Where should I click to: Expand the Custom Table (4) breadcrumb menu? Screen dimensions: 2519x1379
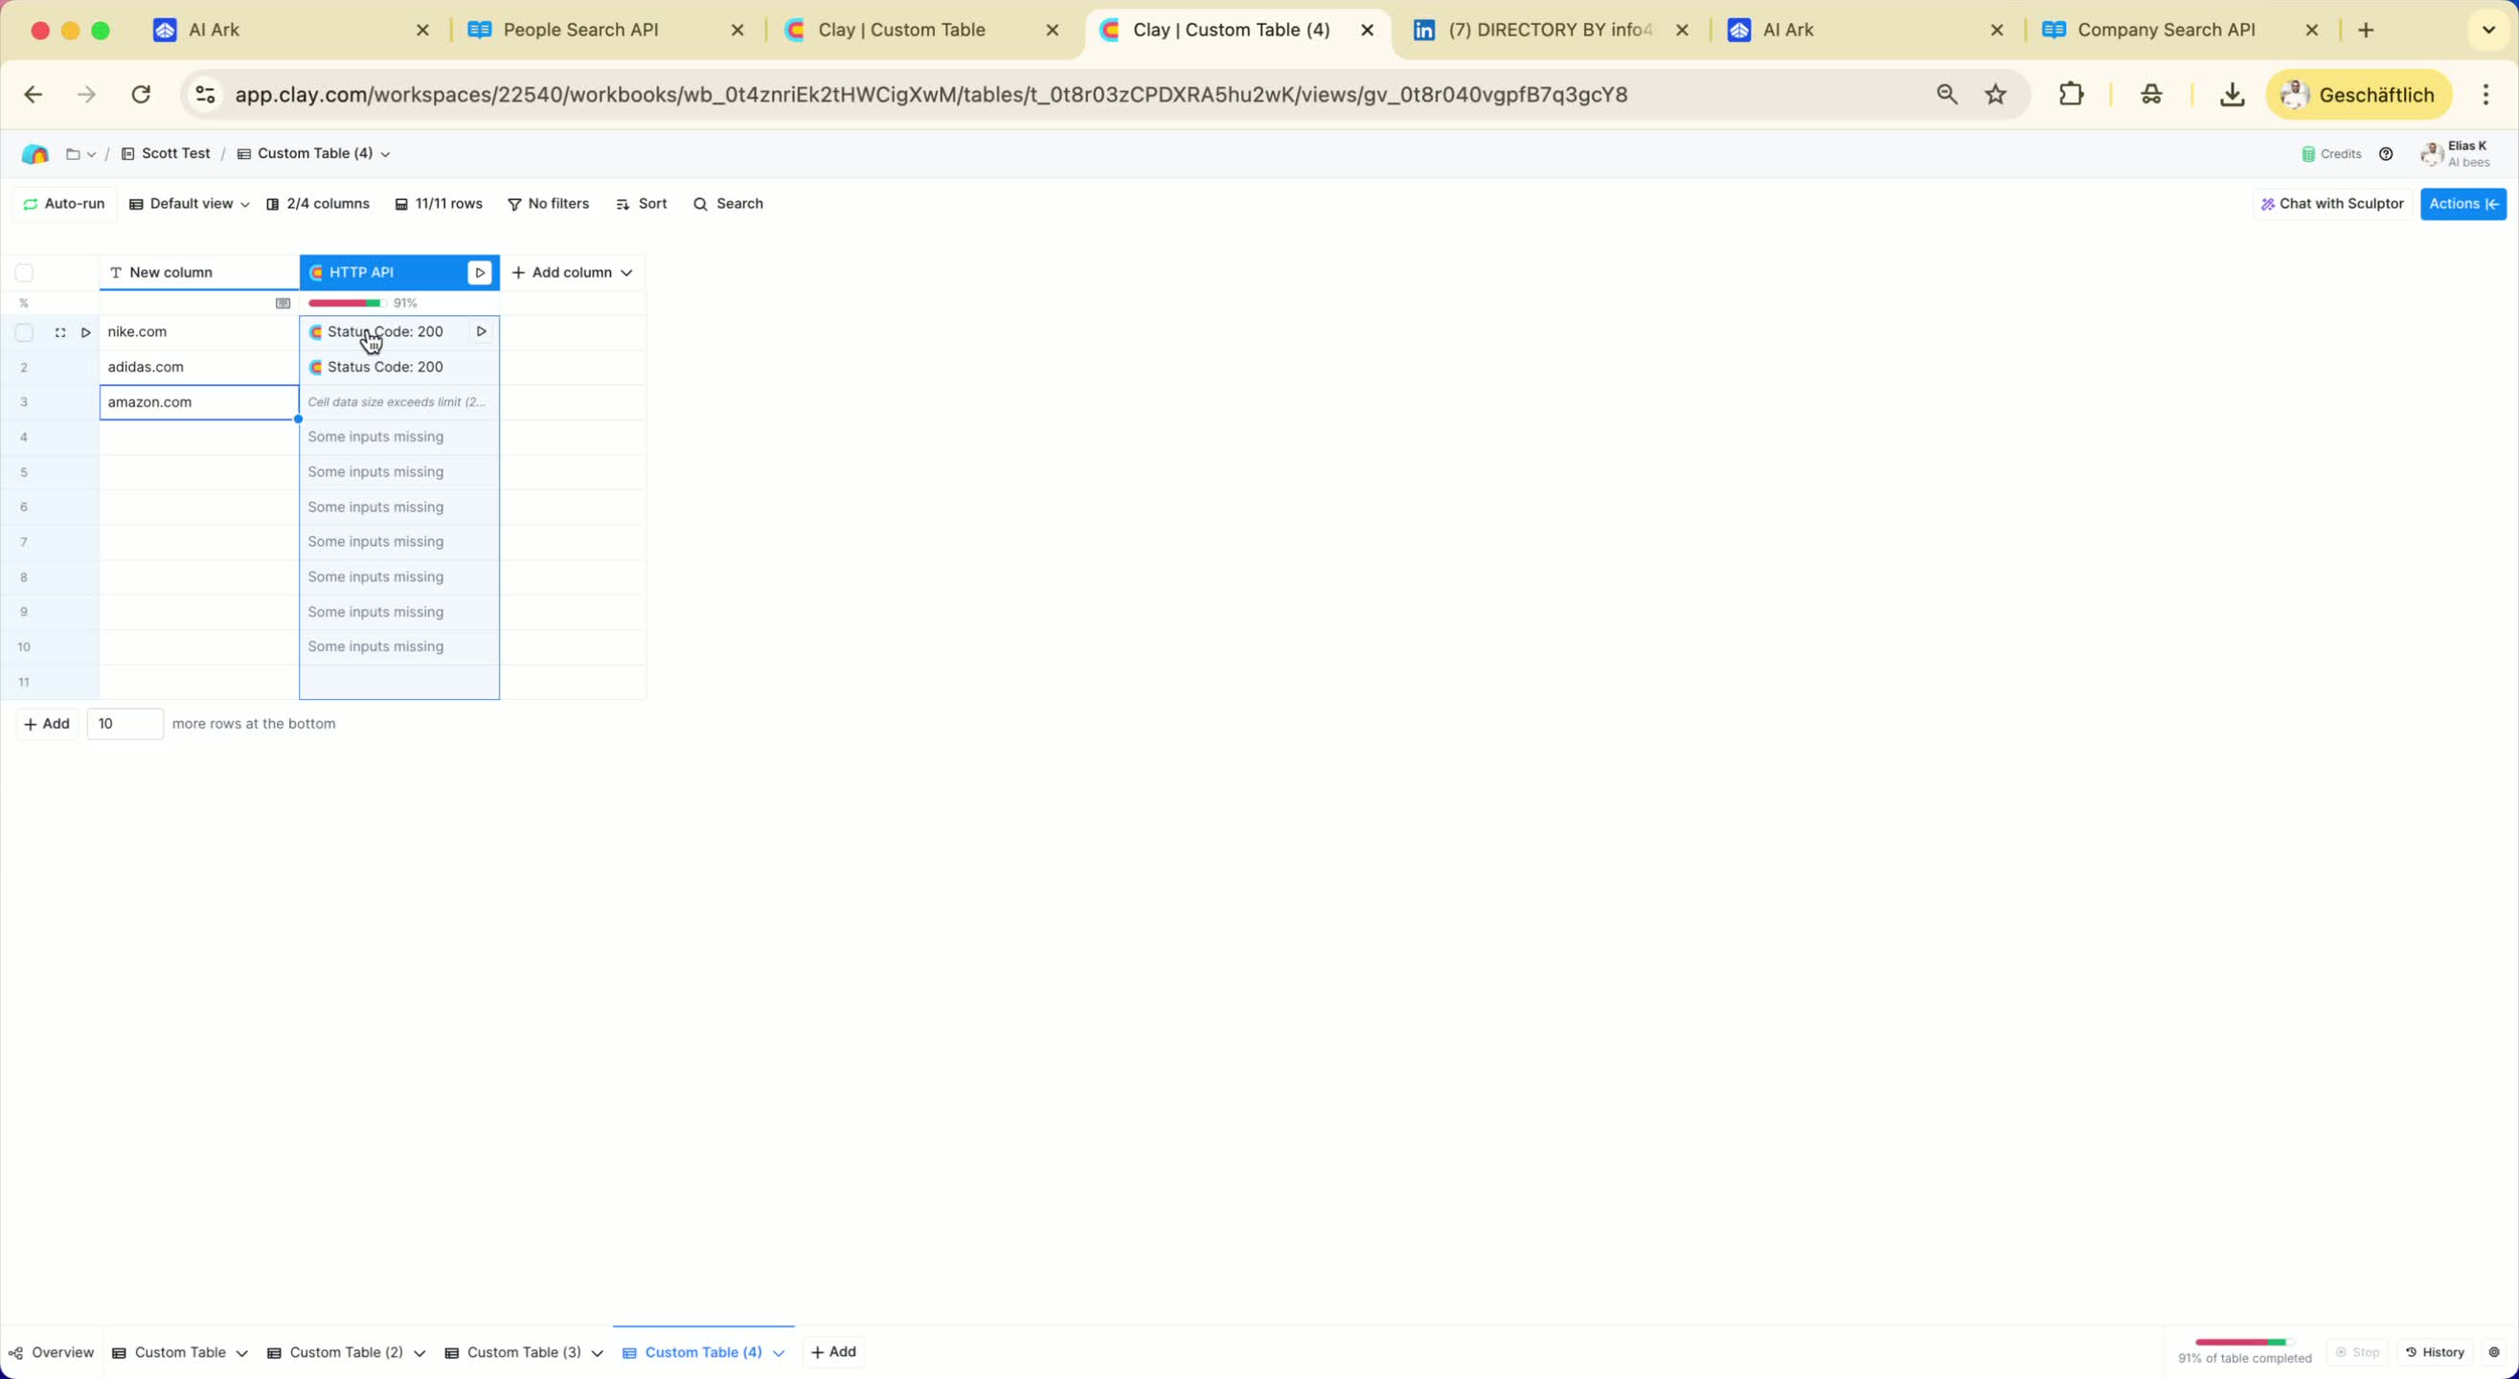(315, 153)
